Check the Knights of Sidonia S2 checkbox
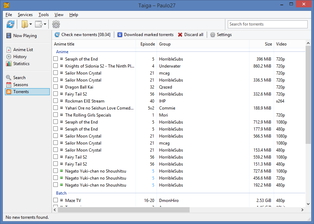The height and width of the screenshot is (224, 314). click(55, 66)
